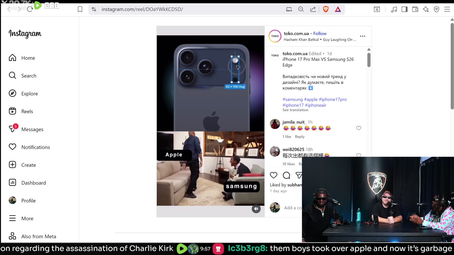Like the reel with heart icon
The height and width of the screenshot is (255, 454).
(x=273, y=175)
